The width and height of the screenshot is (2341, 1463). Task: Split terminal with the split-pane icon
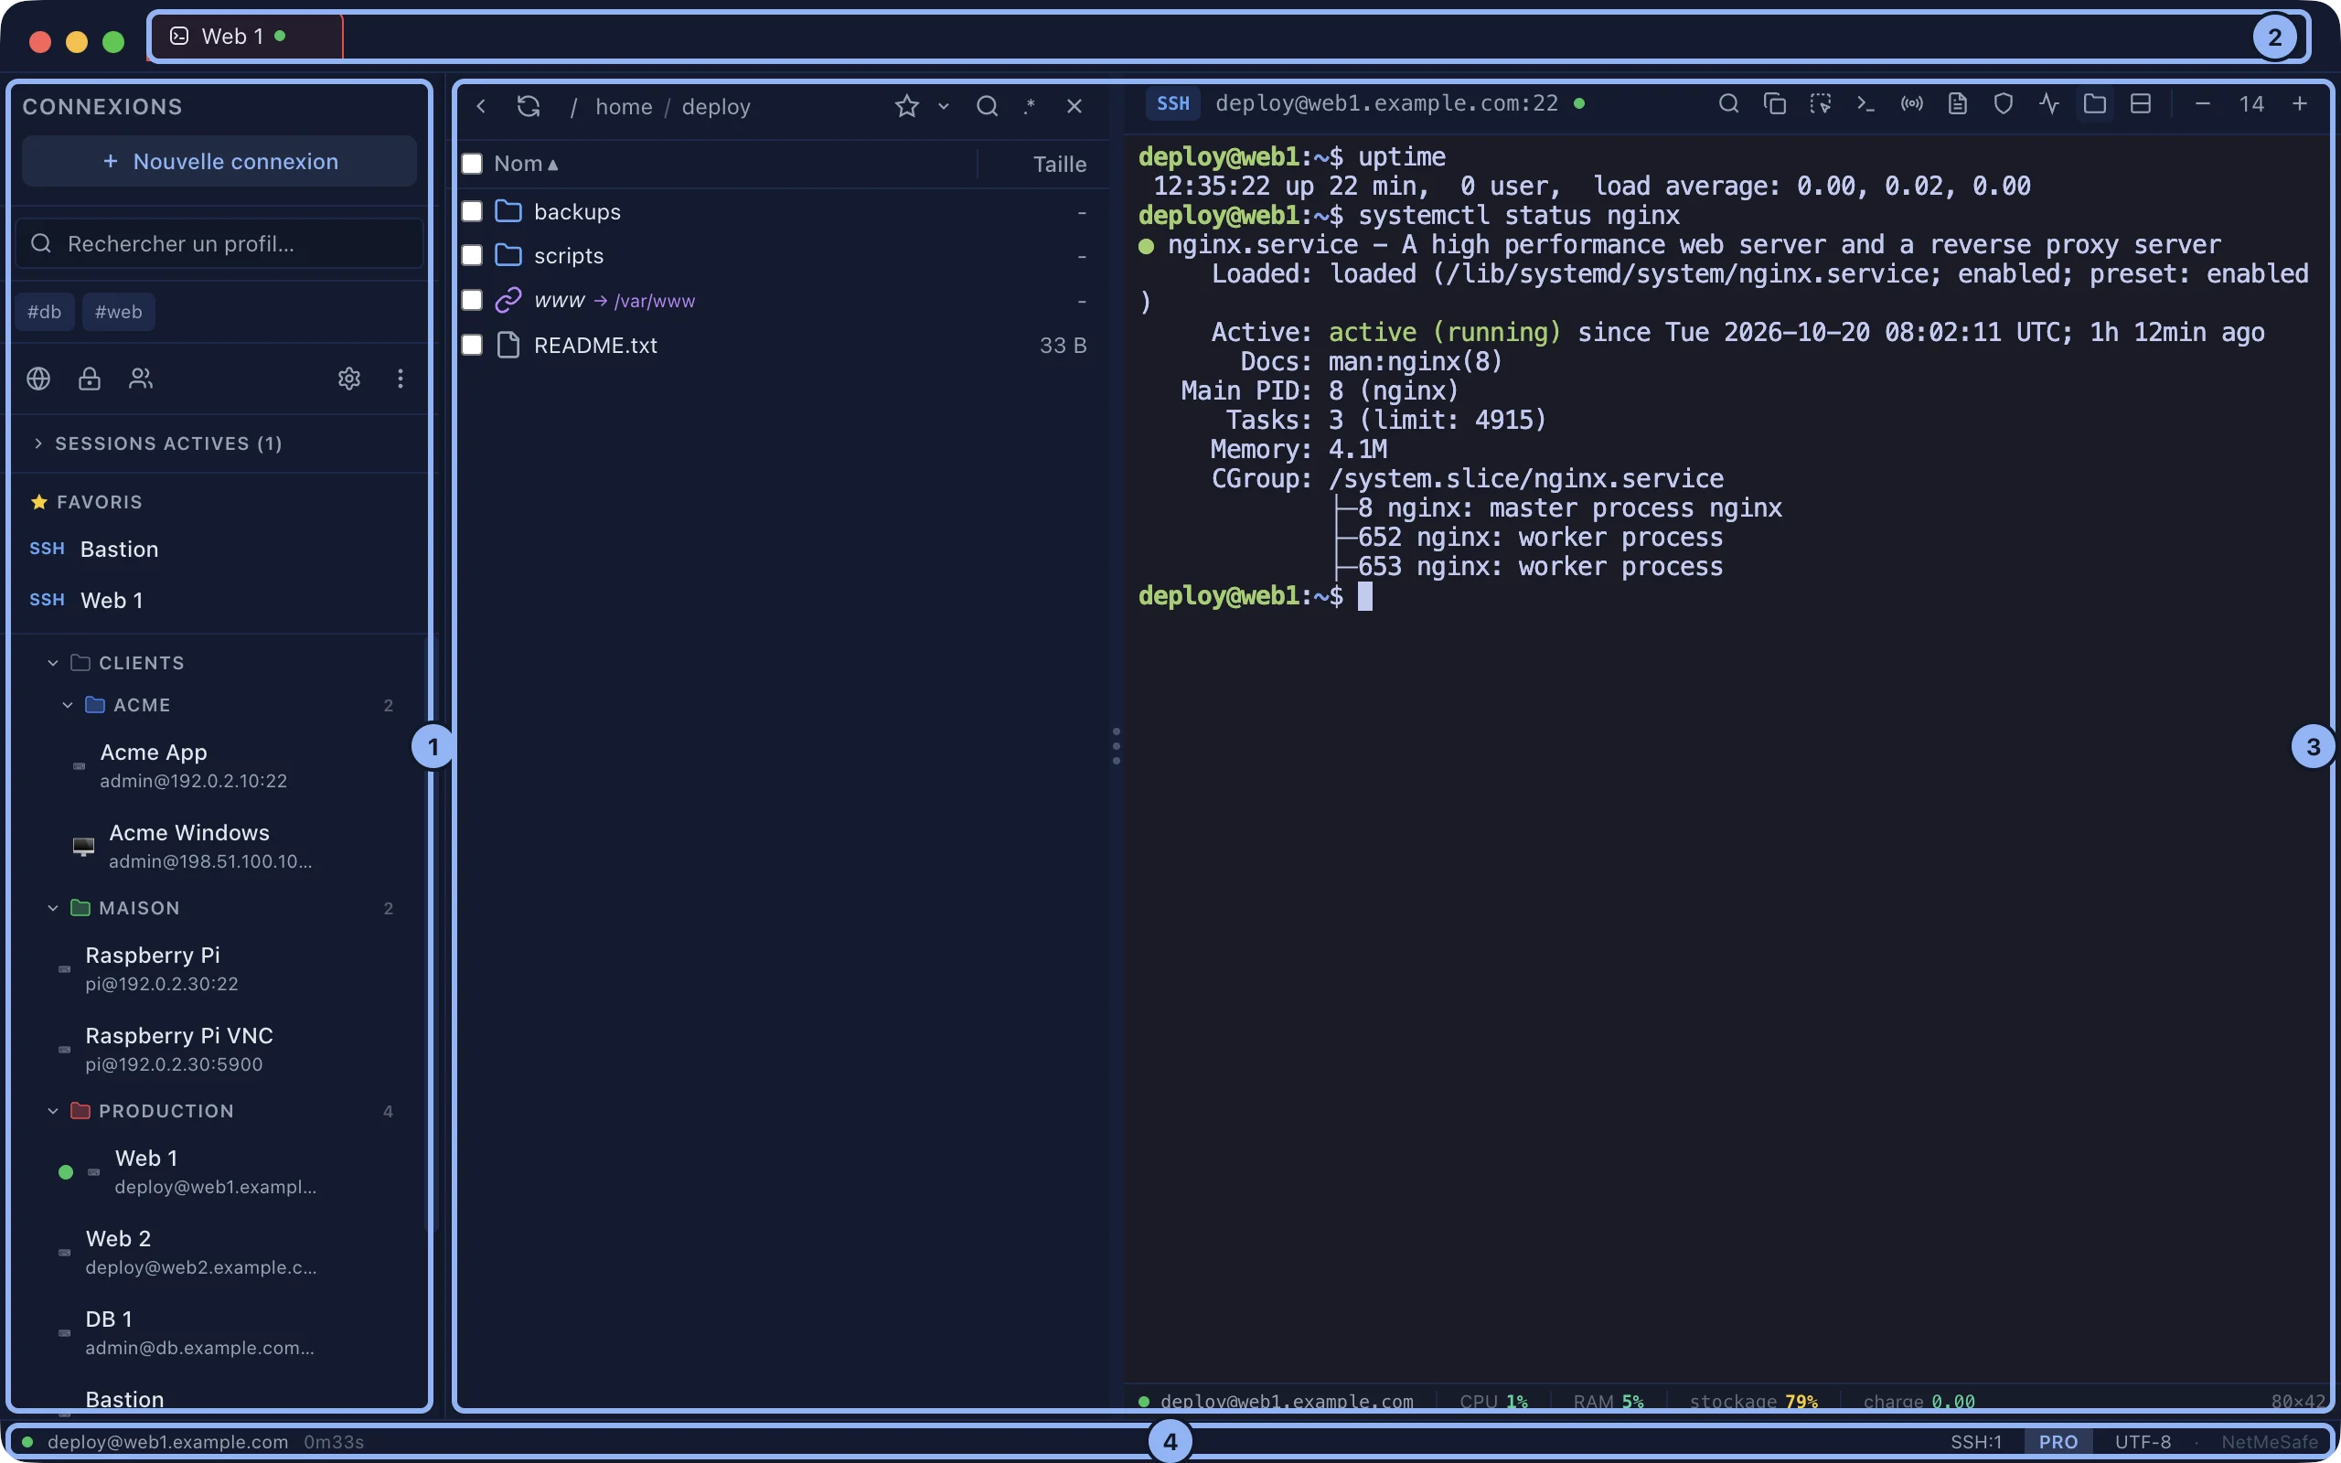[x=2141, y=103]
